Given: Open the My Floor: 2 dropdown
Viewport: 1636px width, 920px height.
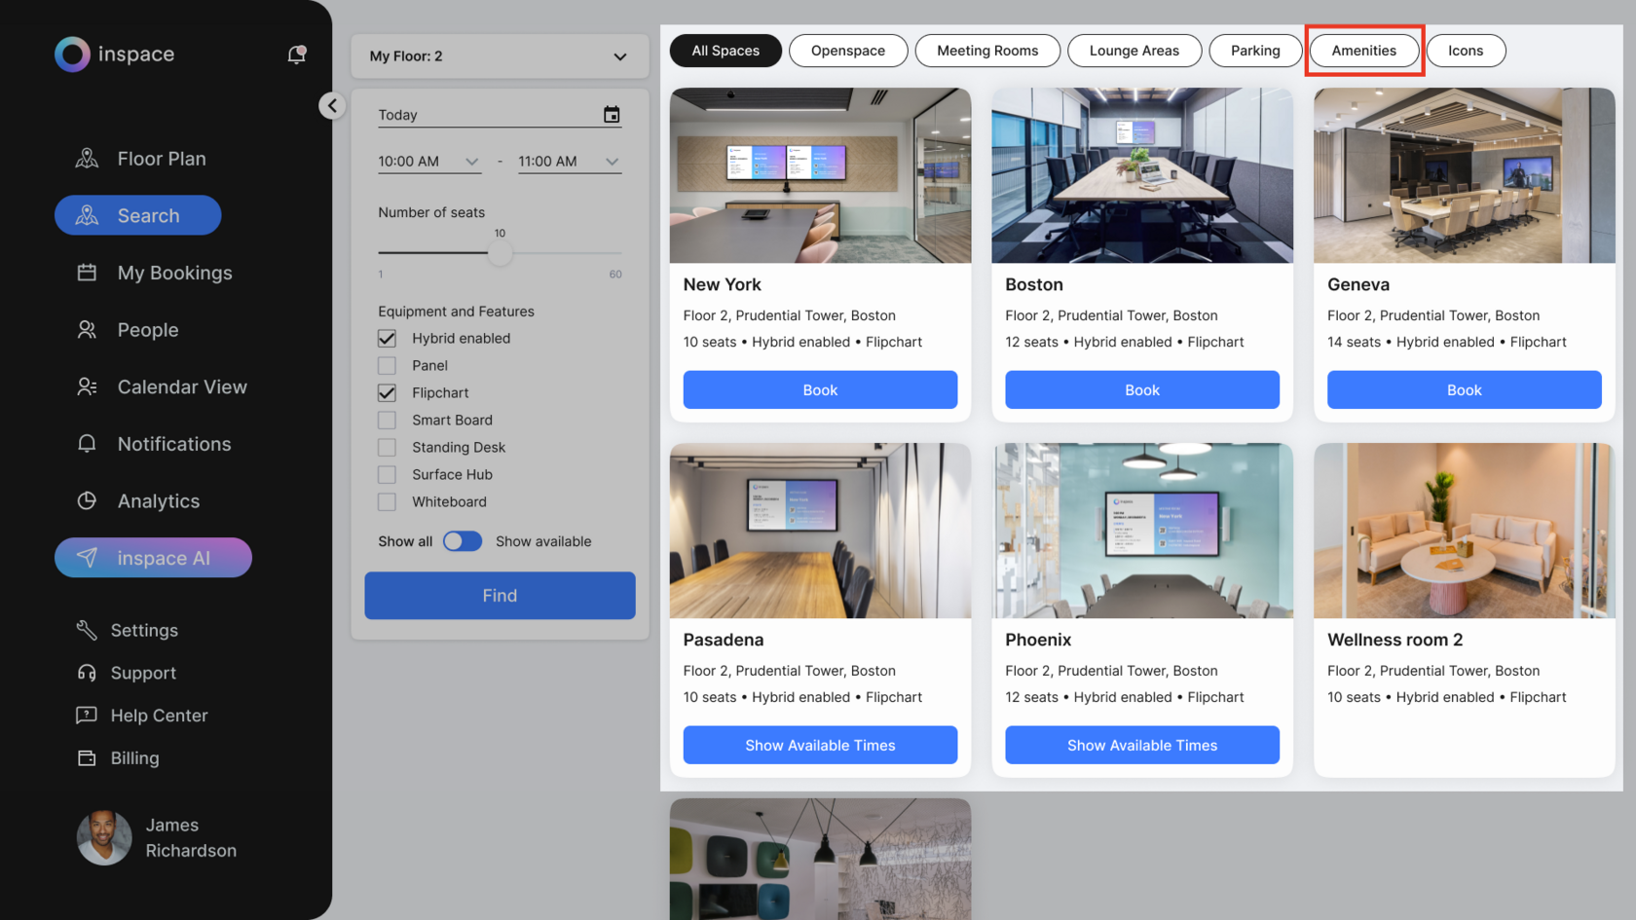Looking at the screenshot, I should tap(500, 56).
